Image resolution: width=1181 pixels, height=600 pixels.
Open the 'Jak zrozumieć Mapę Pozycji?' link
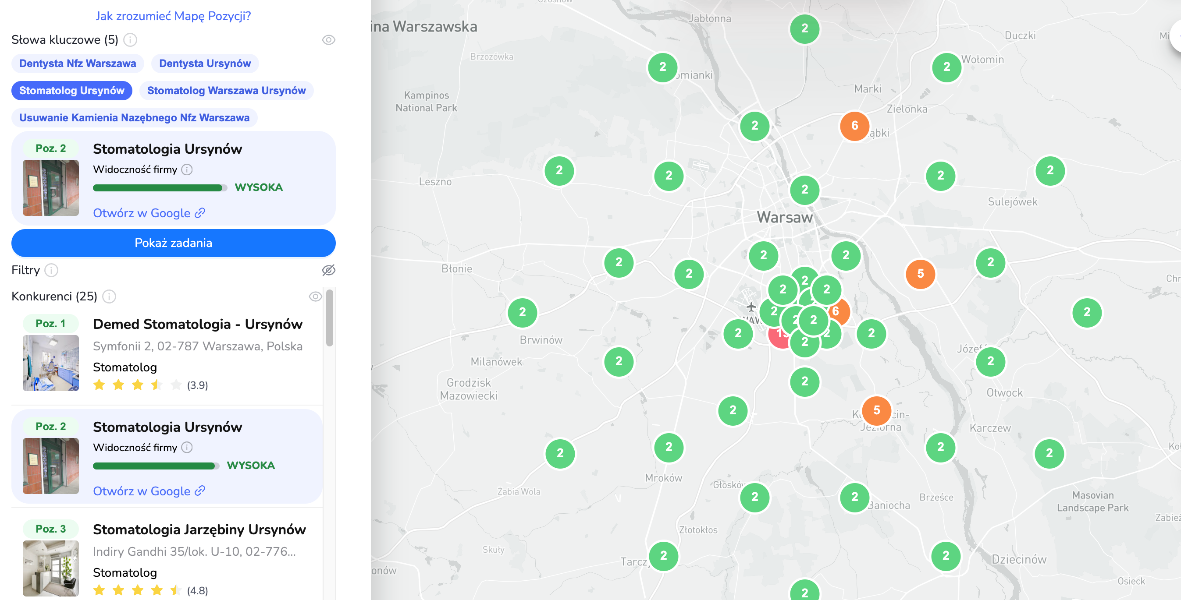click(173, 16)
